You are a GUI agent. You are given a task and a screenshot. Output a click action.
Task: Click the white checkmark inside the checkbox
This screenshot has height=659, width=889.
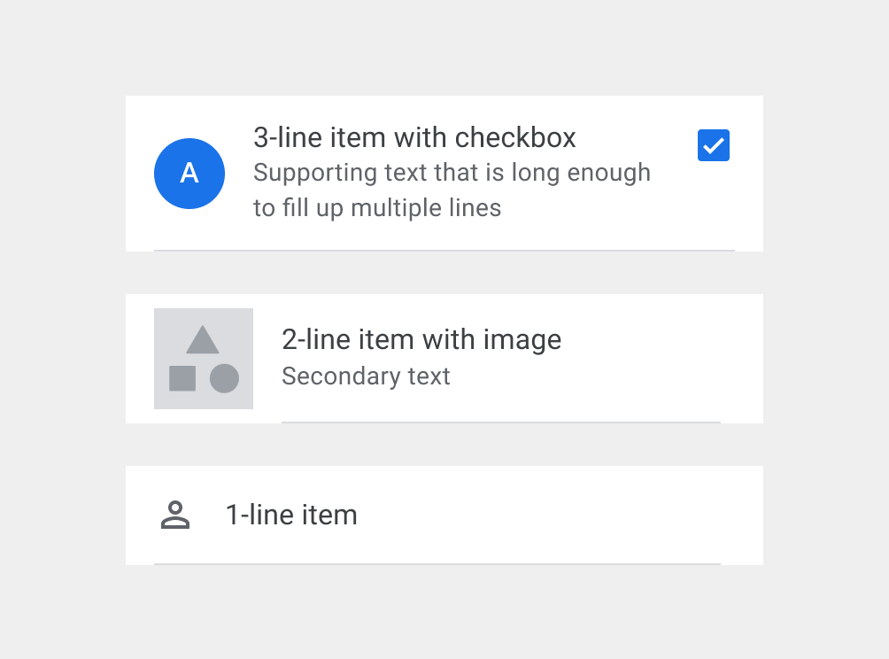click(714, 146)
